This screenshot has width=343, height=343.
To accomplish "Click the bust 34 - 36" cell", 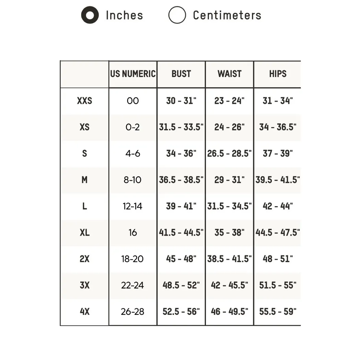I will coord(181,154).
